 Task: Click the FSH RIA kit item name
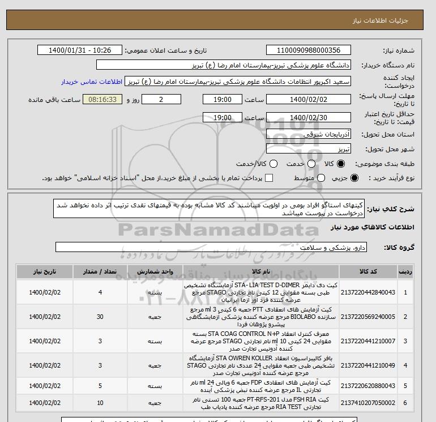pyautogui.click(x=261, y=403)
